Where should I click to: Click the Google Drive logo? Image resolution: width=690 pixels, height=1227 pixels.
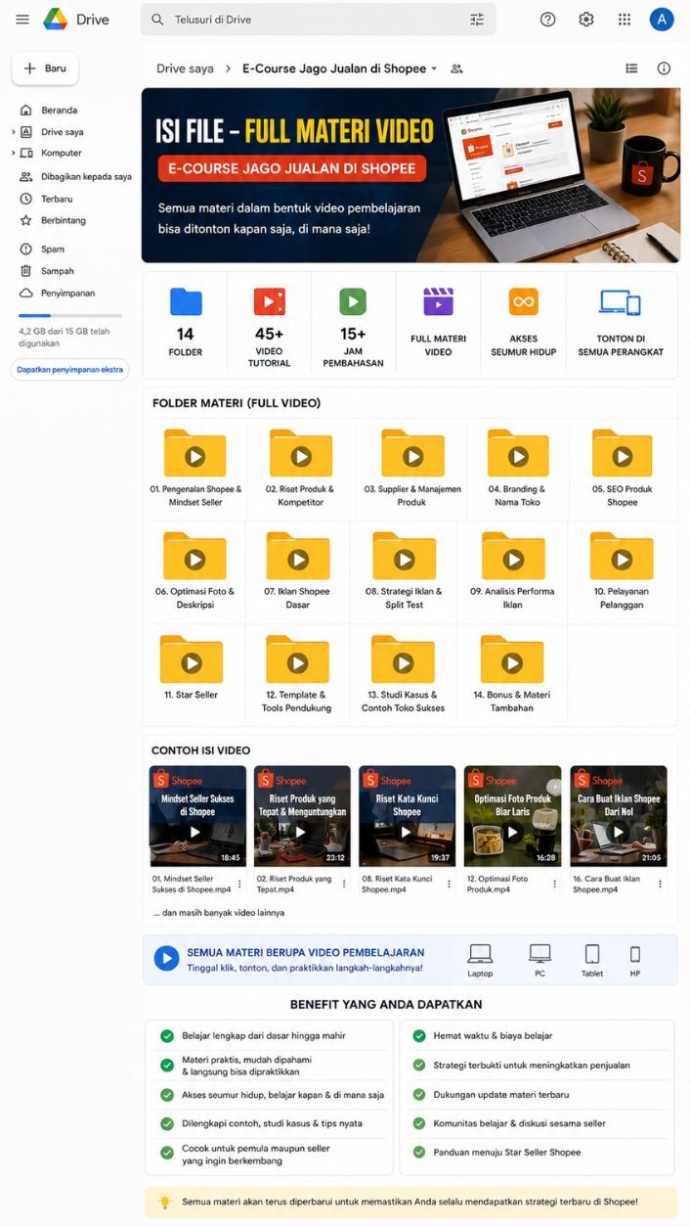[x=56, y=20]
